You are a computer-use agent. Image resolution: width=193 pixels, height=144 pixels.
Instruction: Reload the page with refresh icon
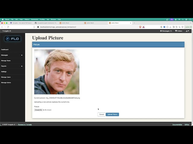(x=8, y=27)
